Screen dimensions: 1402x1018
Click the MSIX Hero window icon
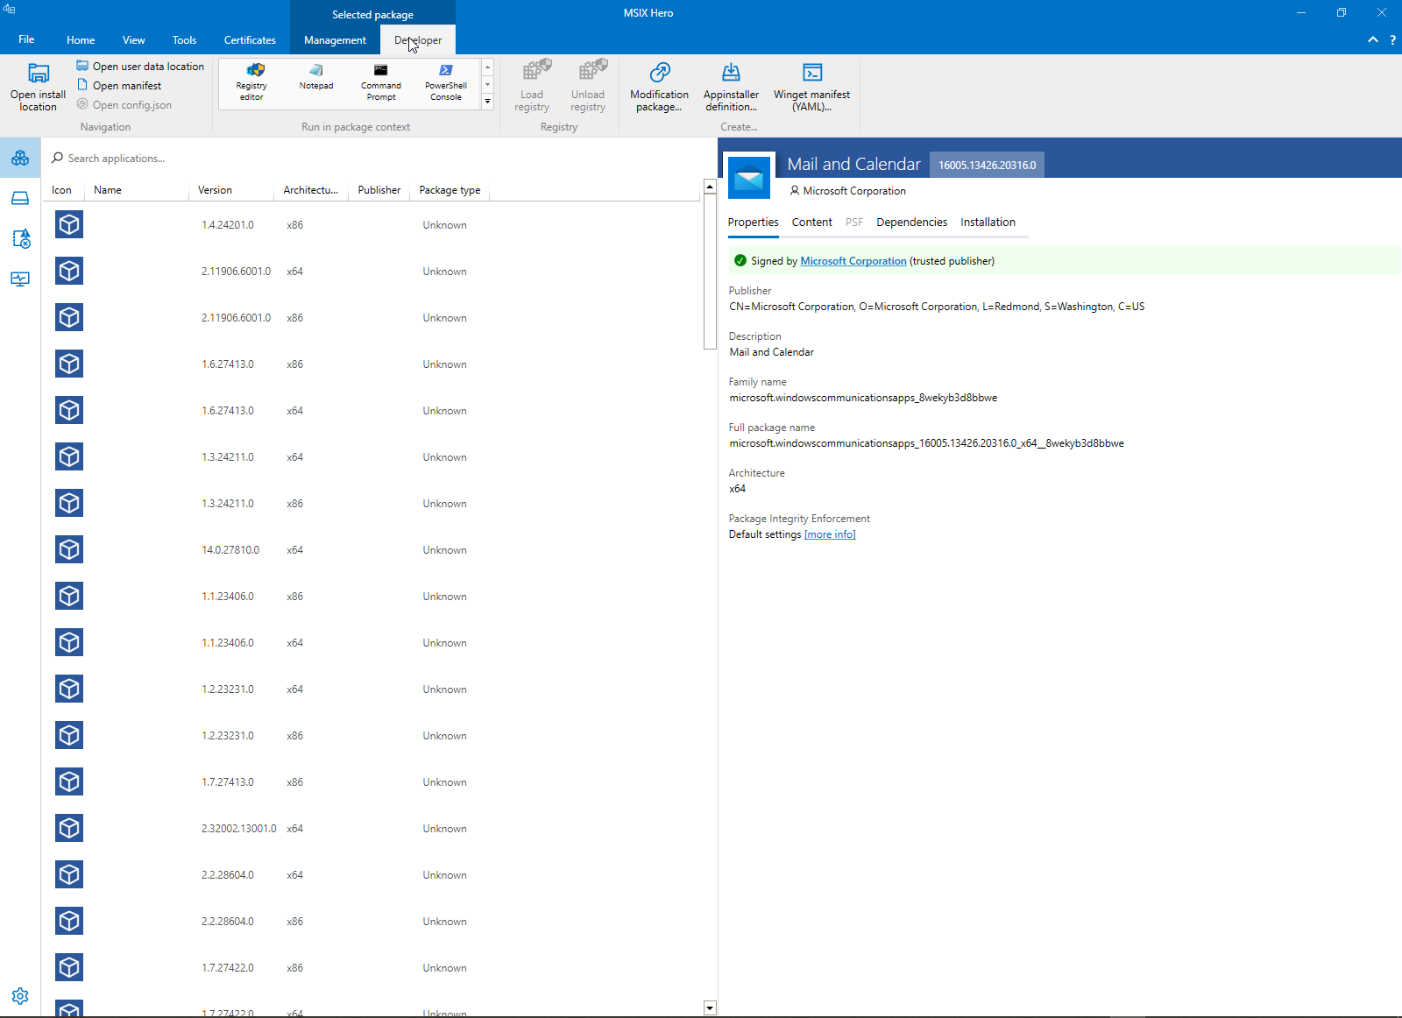(9, 10)
